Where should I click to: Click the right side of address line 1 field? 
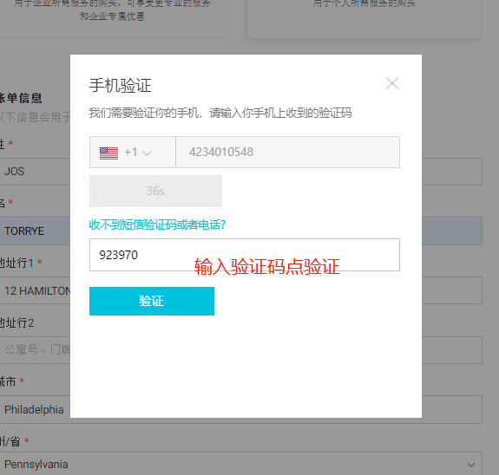pyautogui.click(x=452, y=290)
